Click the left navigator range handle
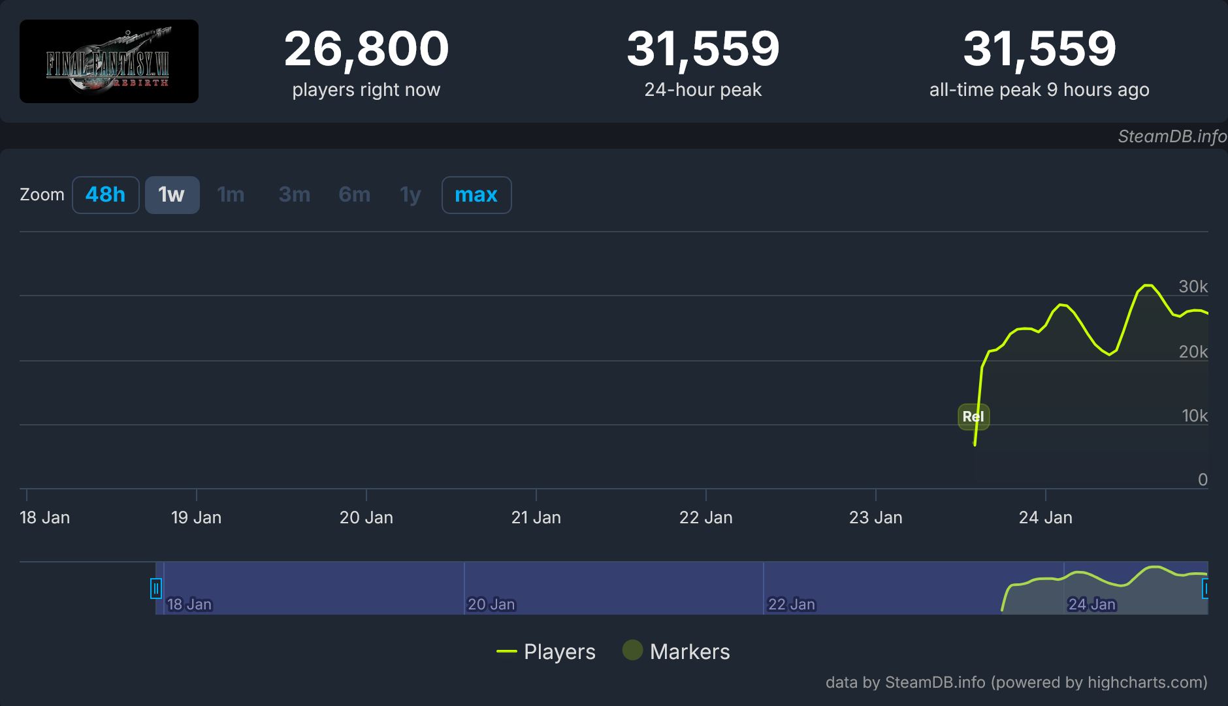This screenshot has height=706, width=1228. click(156, 589)
